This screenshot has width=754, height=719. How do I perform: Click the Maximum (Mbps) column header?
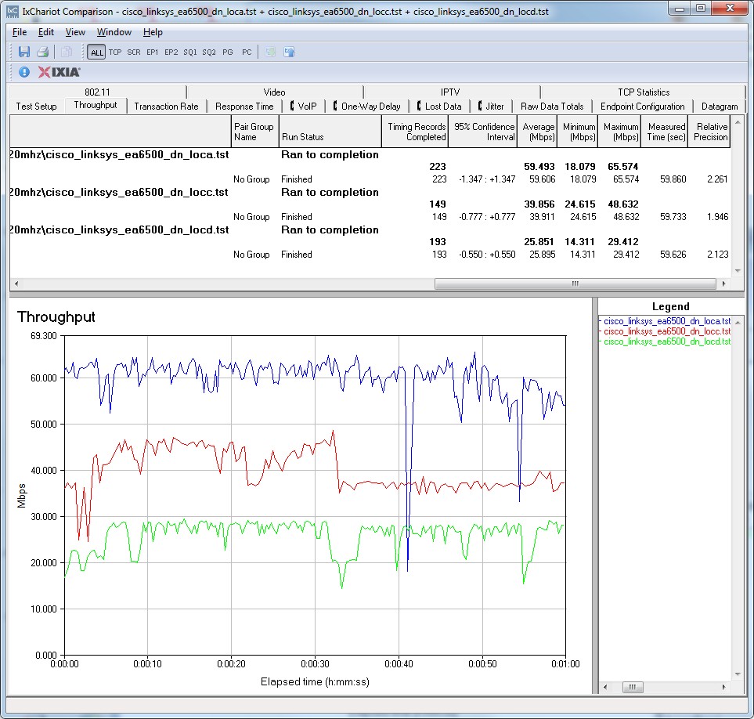[620, 132]
